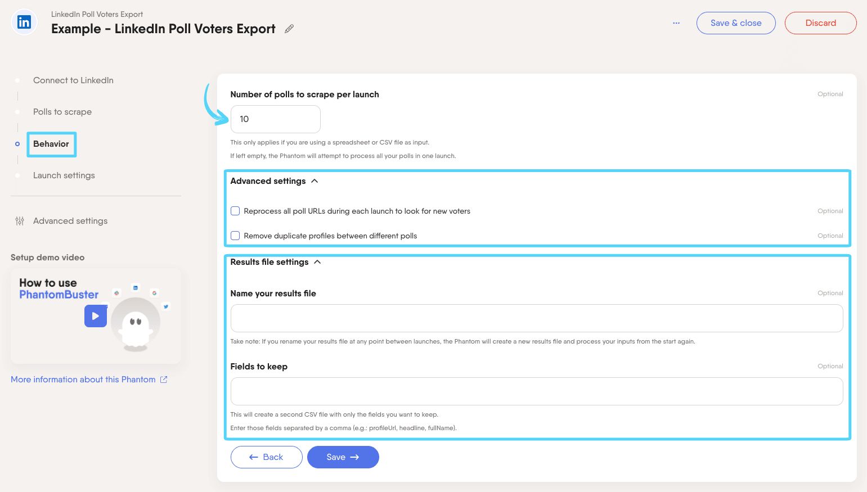Screen dimensions: 867x492
Task: Click the Discard button
Action: (x=821, y=23)
